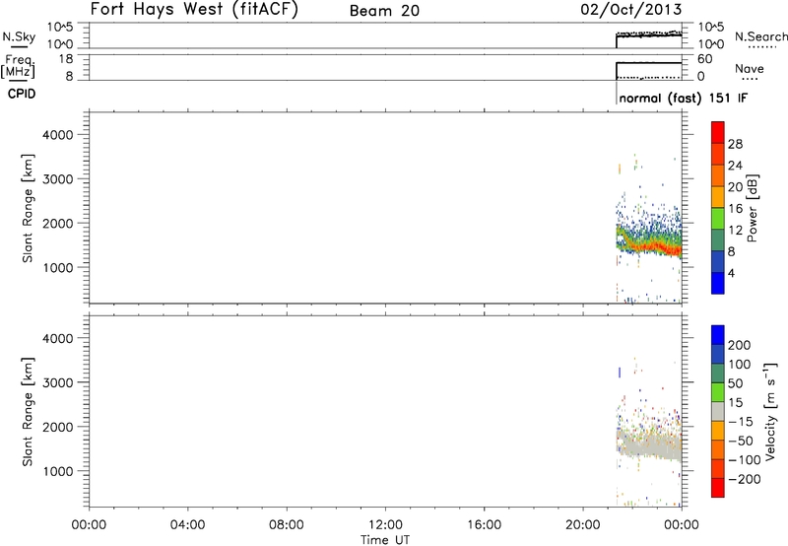Viewport: 788px width, 546px height.
Task: Pick the dark blue 4–8 dB power swatch
Action: [x=718, y=261]
